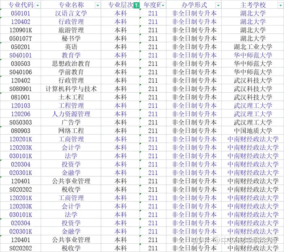
Task: Click the 计算机科学与技术 major name cell
Action: tap(71, 89)
